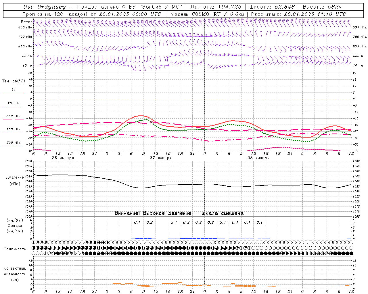Click the (мм/3ч.) precipitation unit label

click(15, 220)
